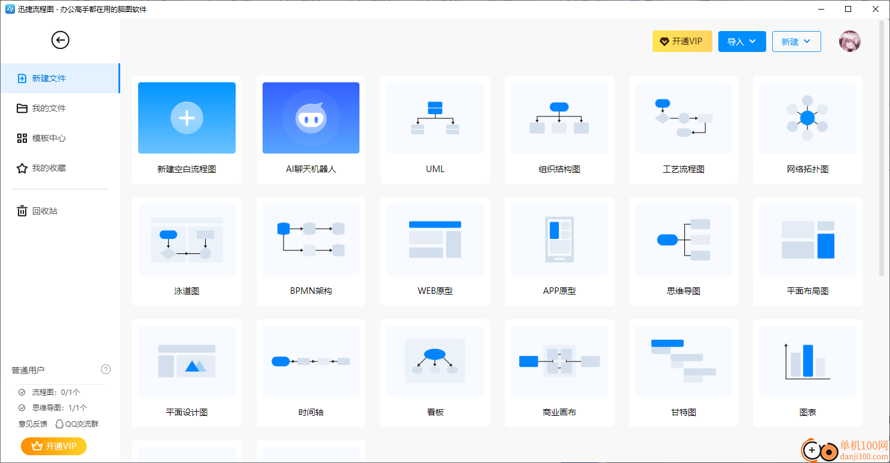Viewport: 890px width, 463px height.
Task: Choose the 平面设计图 template icon
Action: tap(187, 361)
